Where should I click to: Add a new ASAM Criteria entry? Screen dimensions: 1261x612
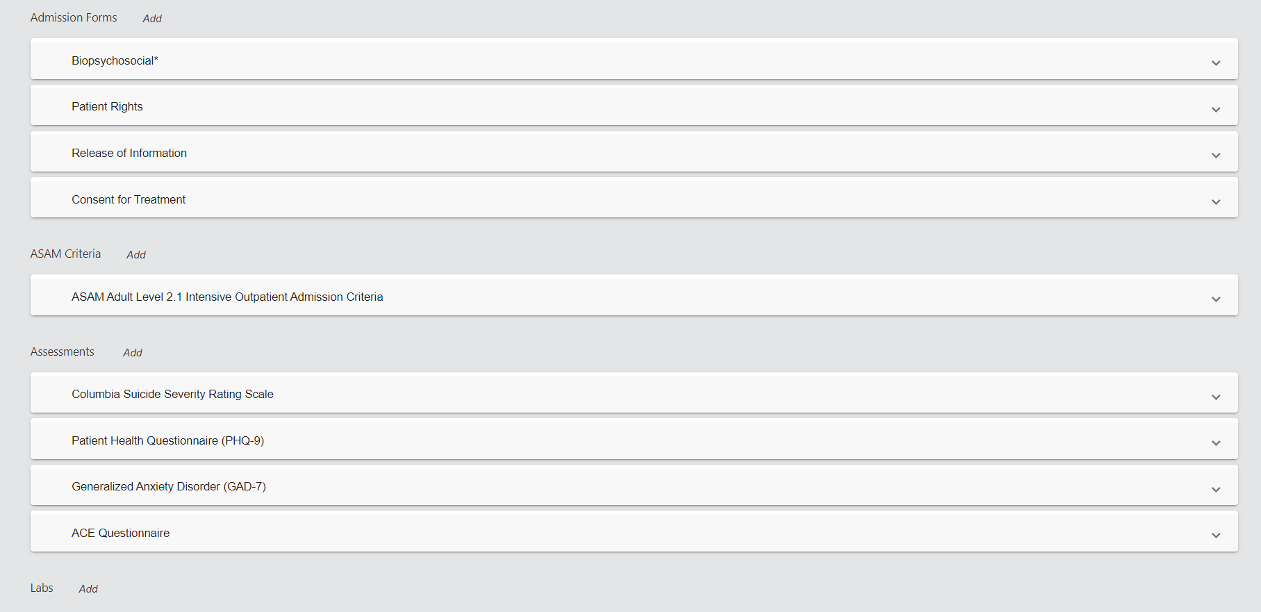(x=136, y=255)
